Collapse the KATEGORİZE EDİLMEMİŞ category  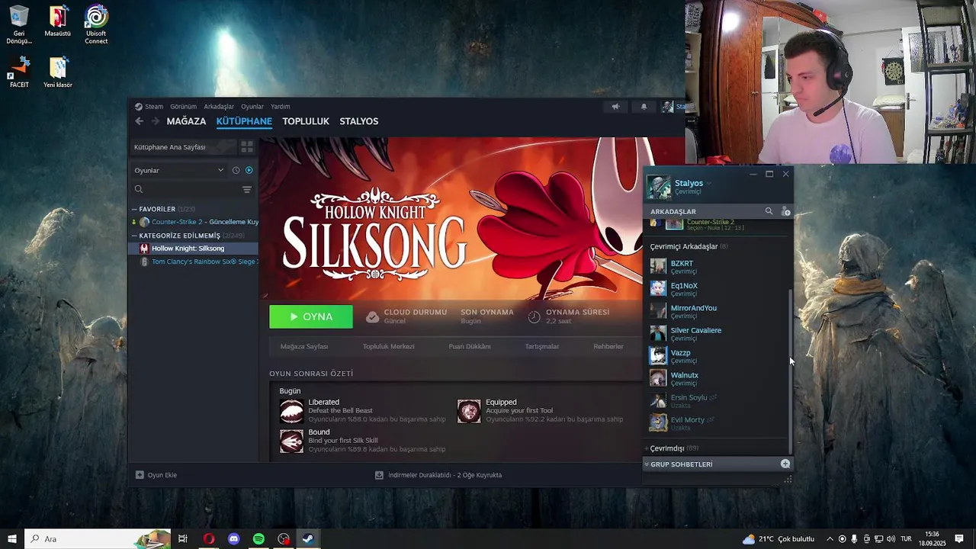134,236
